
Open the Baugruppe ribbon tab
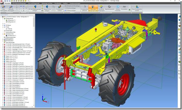pyautogui.click(x=7, y=3)
